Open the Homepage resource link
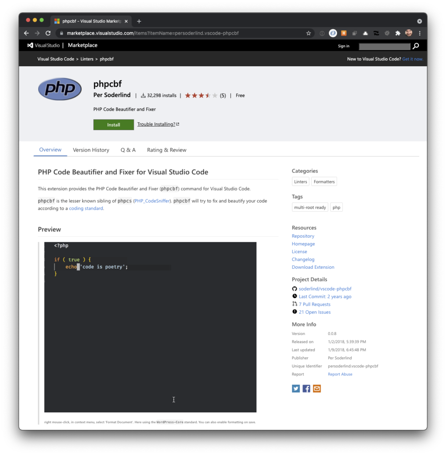Screen dimensions: 446x455 303,244
